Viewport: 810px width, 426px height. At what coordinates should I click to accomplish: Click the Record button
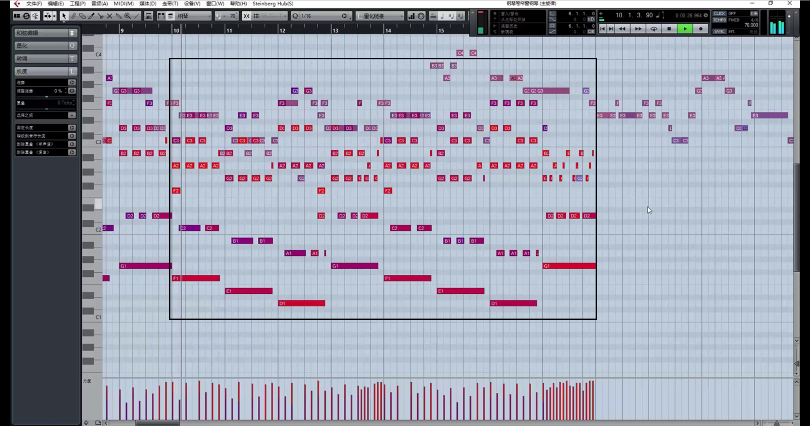point(701,29)
